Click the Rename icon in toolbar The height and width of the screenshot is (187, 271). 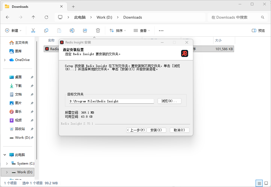(72, 30)
